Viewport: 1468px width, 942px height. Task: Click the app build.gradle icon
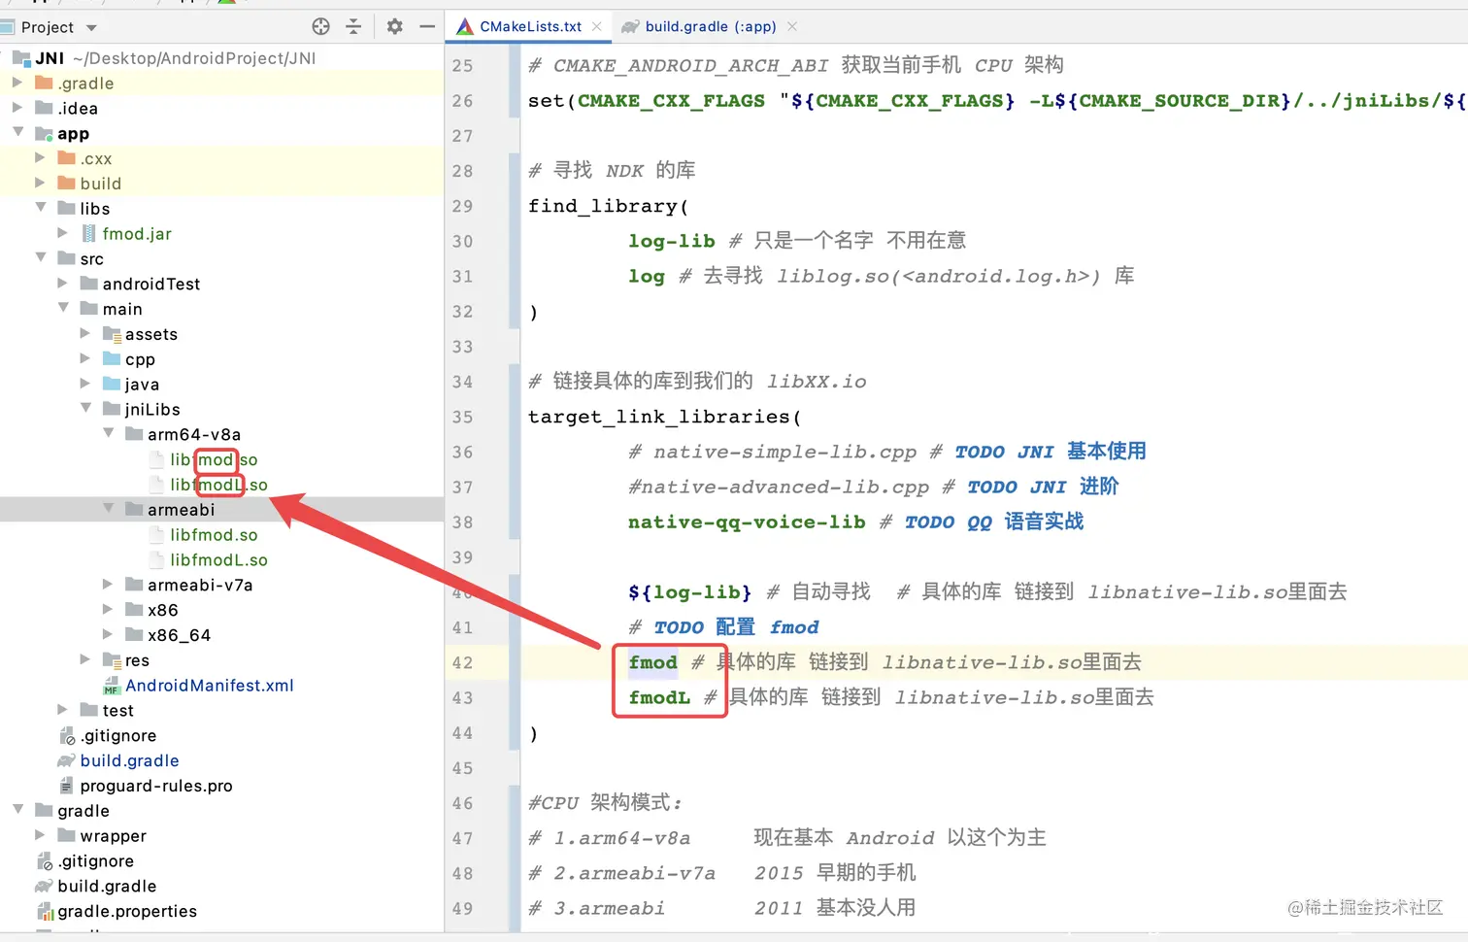point(66,760)
